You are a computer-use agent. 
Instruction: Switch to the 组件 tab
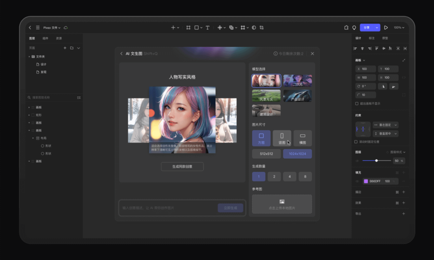[46, 38]
